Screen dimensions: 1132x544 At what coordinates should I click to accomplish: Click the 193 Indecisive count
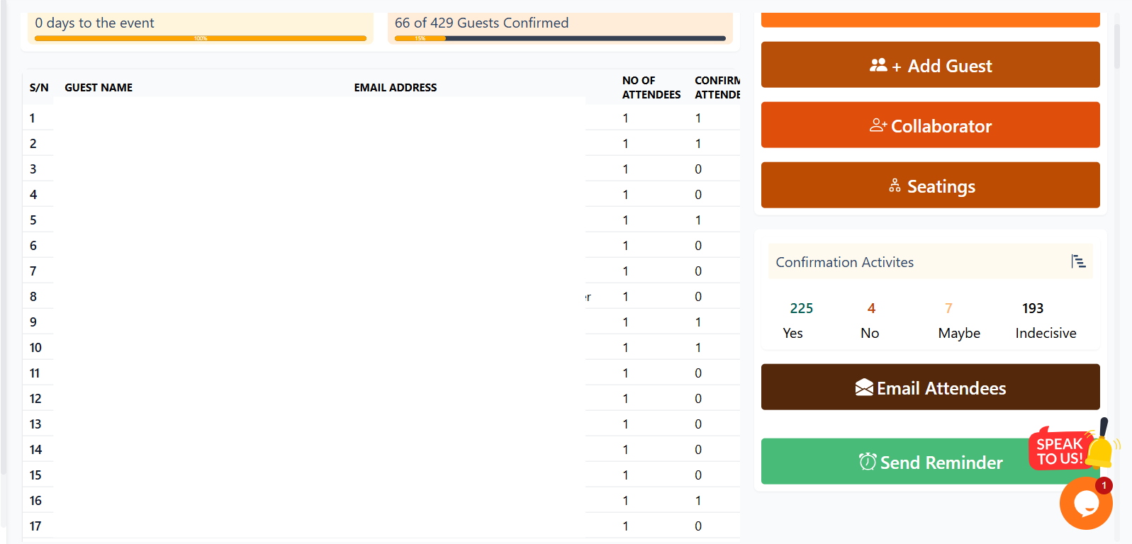[x=1033, y=308]
